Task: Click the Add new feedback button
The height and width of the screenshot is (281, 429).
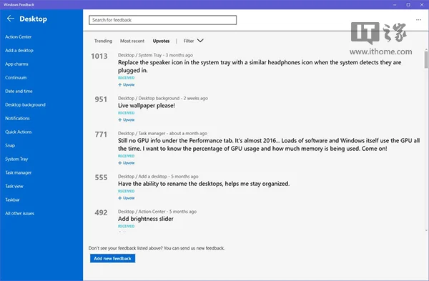Action: [112, 258]
